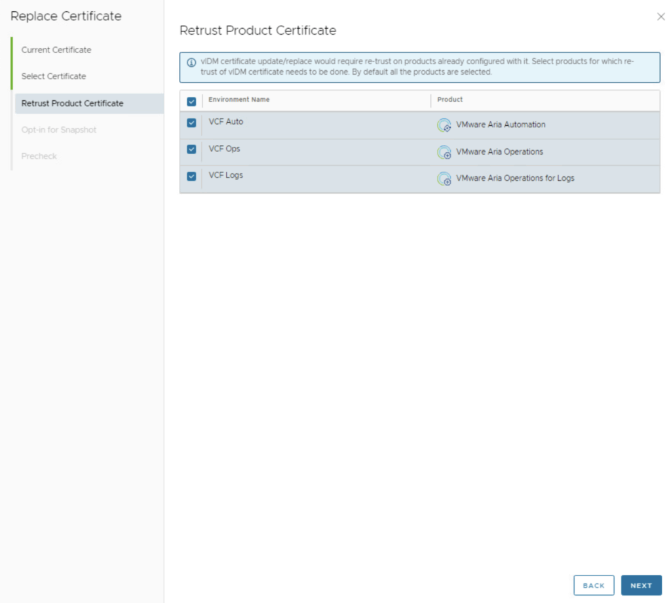
Task: Uncheck the VCF Auto environment checkbox
Action: pos(191,123)
